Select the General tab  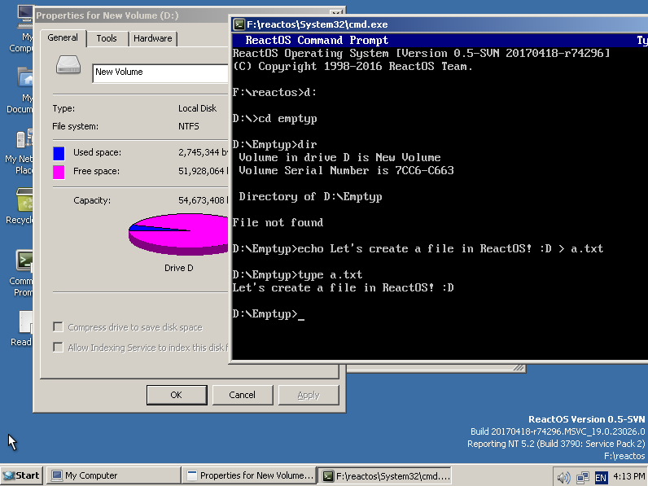coord(63,38)
